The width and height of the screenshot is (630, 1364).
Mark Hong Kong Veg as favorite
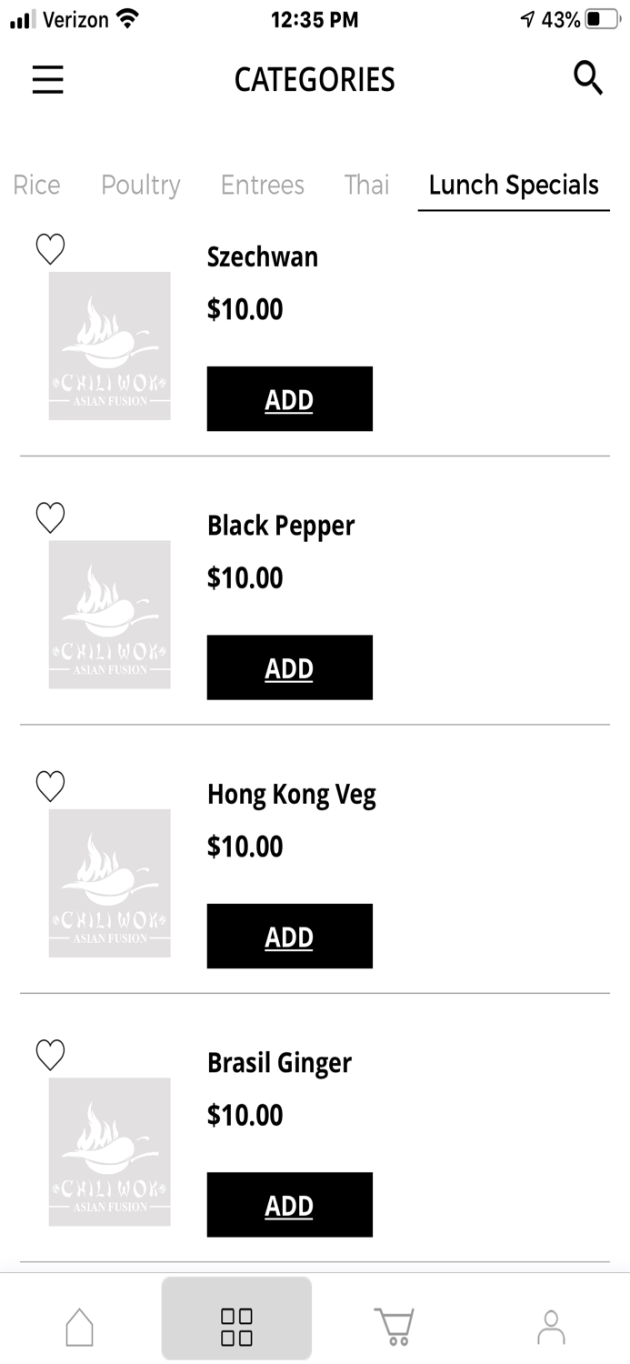click(x=50, y=786)
